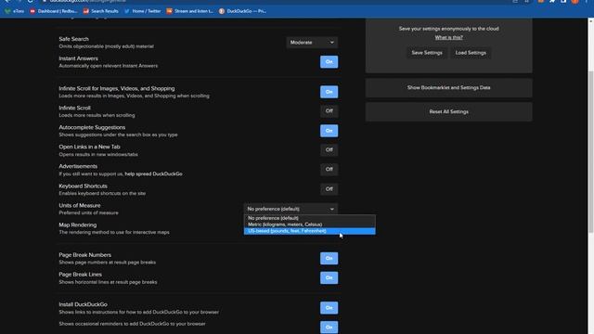Open the eToro bookmark
The height and width of the screenshot is (334, 594).
pyautogui.click(x=15, y=11)
